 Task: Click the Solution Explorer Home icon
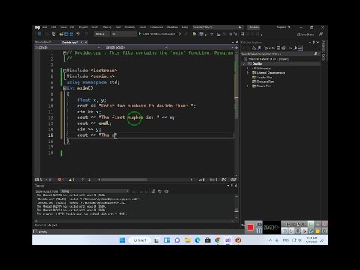pos(254,48)
